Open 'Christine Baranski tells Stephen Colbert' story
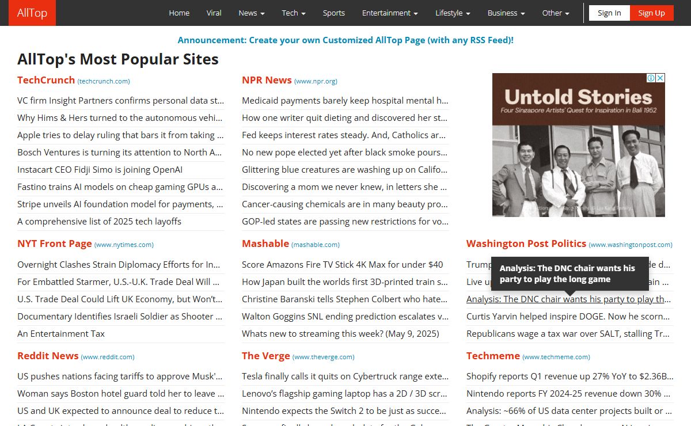Viewport: 691px width, 426px height. (345, 299)
